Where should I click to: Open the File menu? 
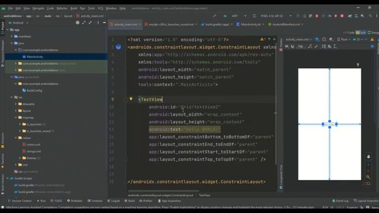10,8
